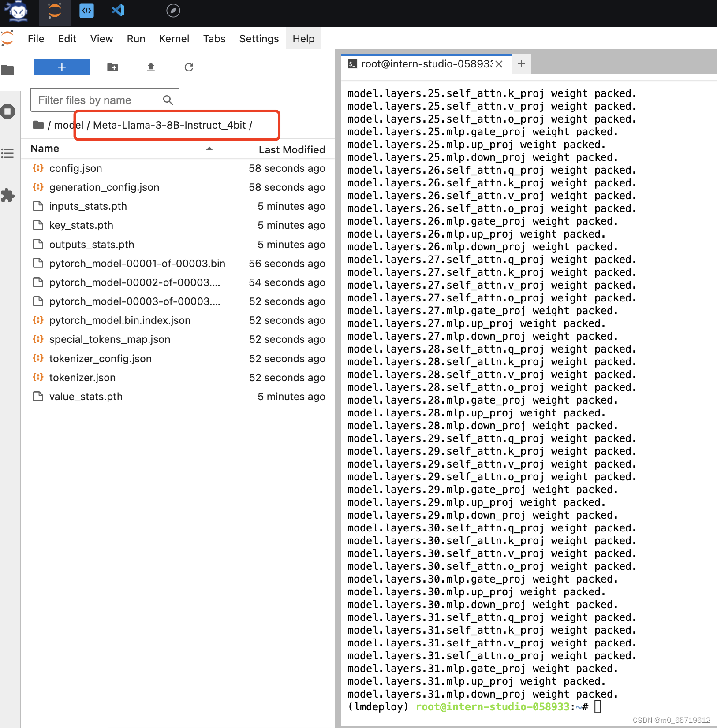Open the Settings menu
This screenshot has width=717, height=728.
[x=259, y=38]
